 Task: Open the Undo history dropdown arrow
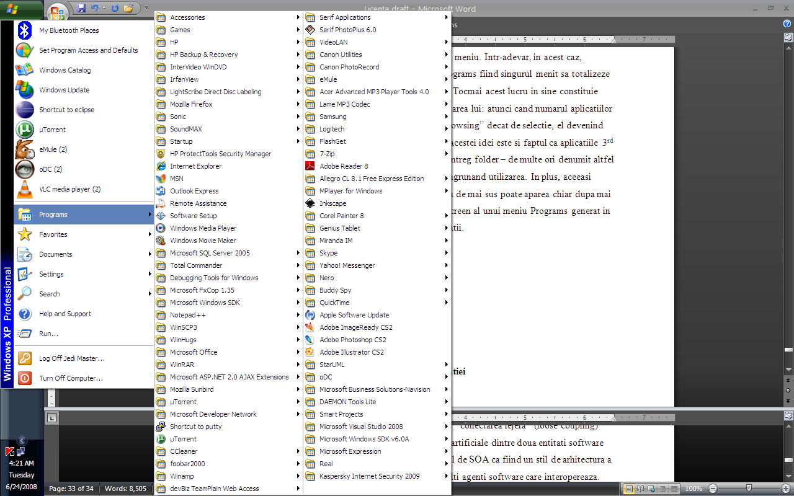(103, 9)
